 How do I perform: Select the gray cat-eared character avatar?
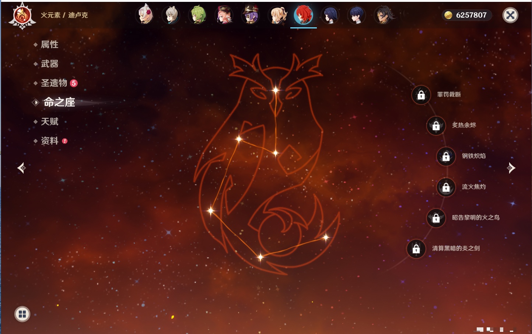171,15
